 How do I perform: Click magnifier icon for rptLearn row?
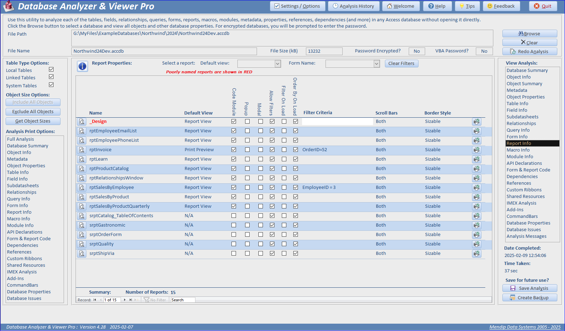click(81, 159)
